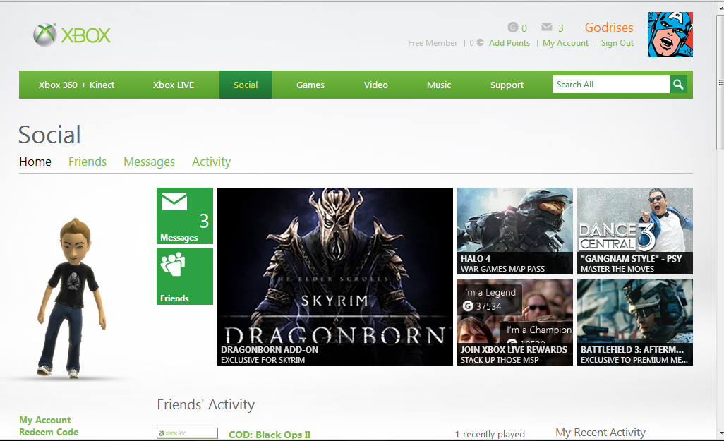Click the Friends' Activity heading

205,404
